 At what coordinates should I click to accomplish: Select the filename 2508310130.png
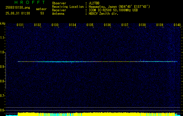click(18, 8)
